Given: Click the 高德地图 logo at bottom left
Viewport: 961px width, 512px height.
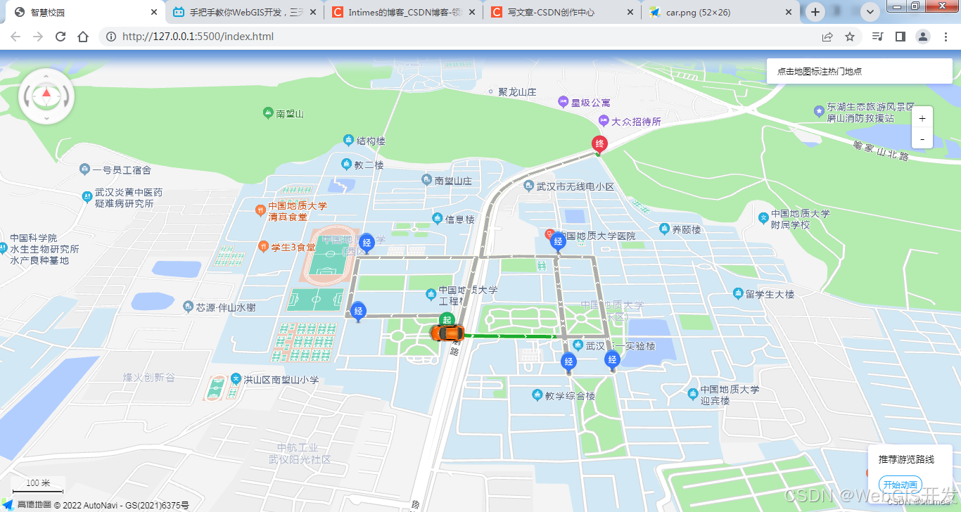Looking at the screenshot, I should click(x=27, y=504).
